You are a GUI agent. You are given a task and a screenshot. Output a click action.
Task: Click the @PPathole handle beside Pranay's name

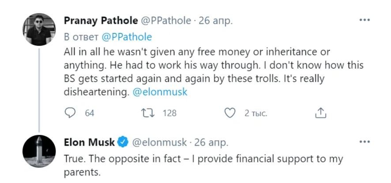166,21
